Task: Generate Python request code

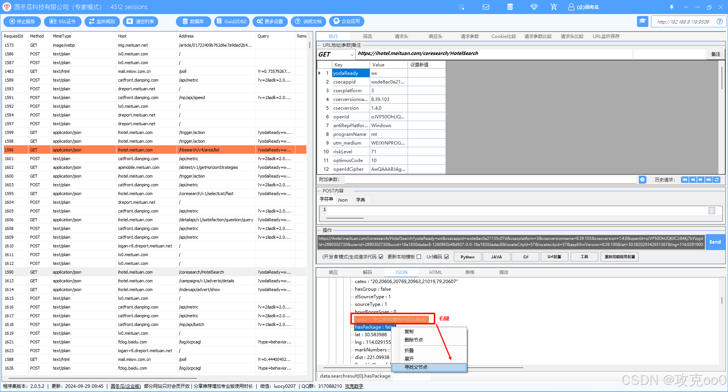Action: pos(468,257)
